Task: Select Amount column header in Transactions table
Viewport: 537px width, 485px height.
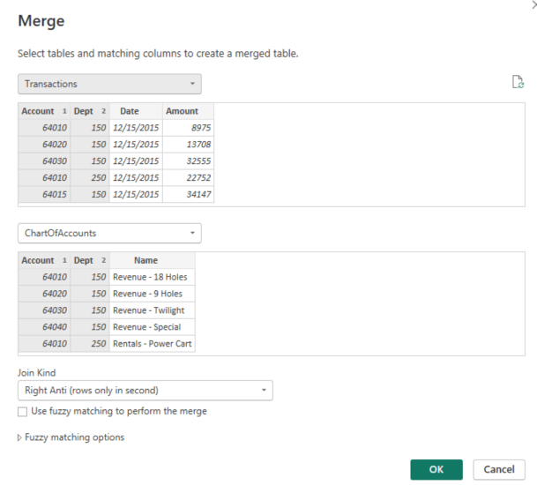Action: [x=182, y=111]
